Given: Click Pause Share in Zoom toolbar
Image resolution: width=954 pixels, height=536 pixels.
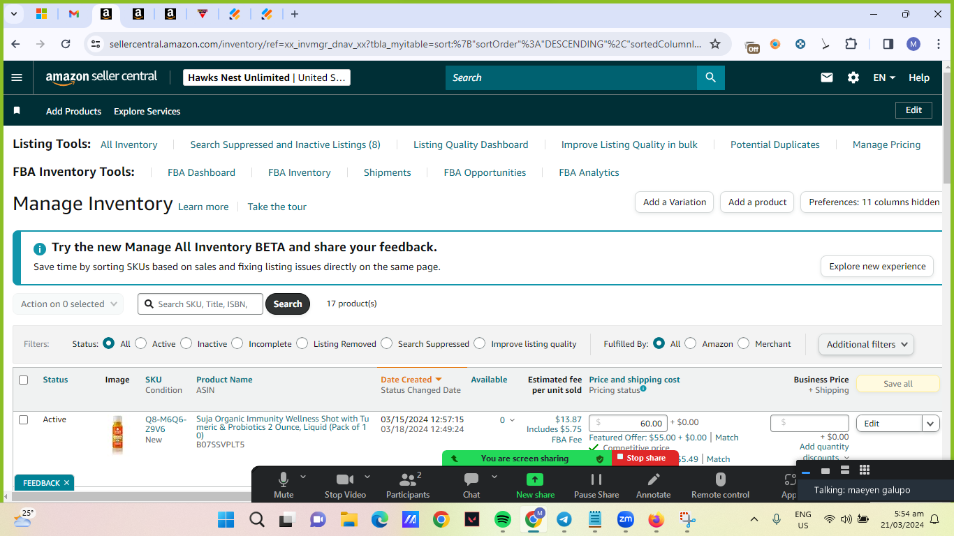Looking at the screenshot, I should click(596, 485).
